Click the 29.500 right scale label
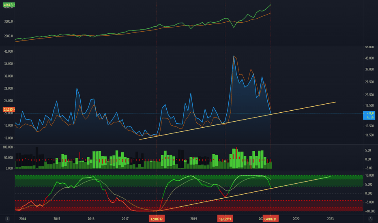The image size is (378, 223). click(x=369, y=82)
